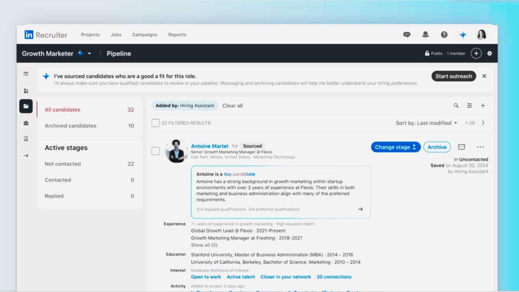
Task: Open the Jobs menu
Action: click(116, 35)
